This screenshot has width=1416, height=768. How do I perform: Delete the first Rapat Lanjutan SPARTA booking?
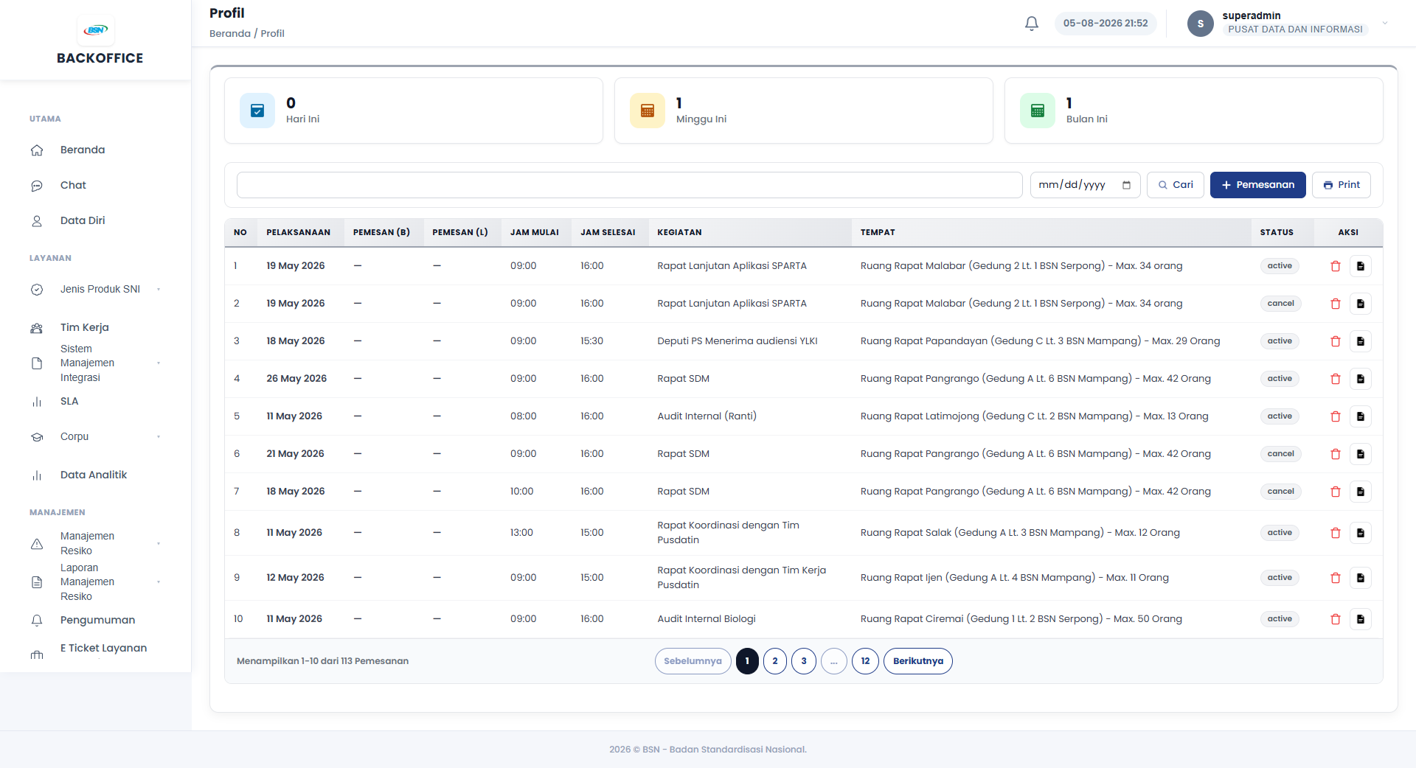1335,266
